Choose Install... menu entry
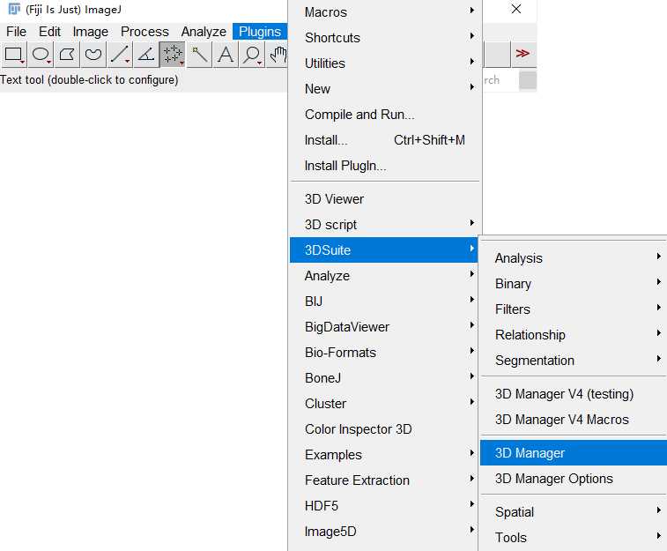 (384, 139)
